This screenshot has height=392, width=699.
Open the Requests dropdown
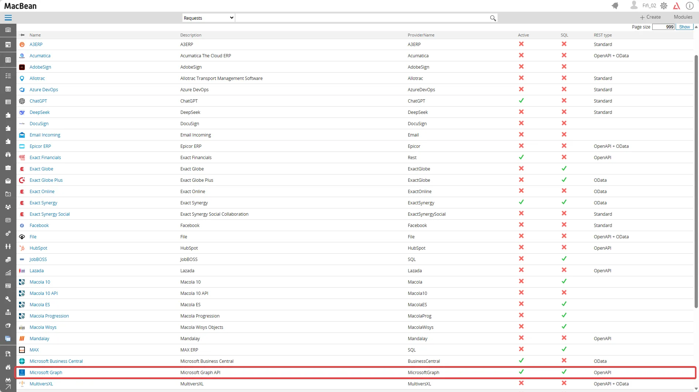point(208,18)
